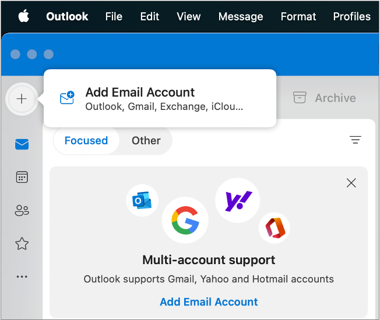Click the Yahoo logo in the card
Viewport: 380px width, 320px height.
point(238,200)
